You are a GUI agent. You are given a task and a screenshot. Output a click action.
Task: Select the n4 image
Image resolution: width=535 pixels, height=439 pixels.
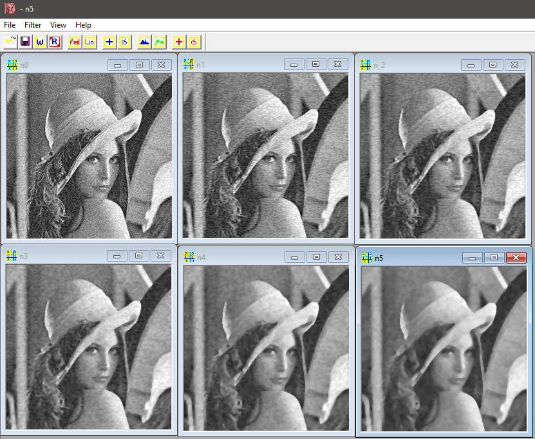tap(266, 348)
